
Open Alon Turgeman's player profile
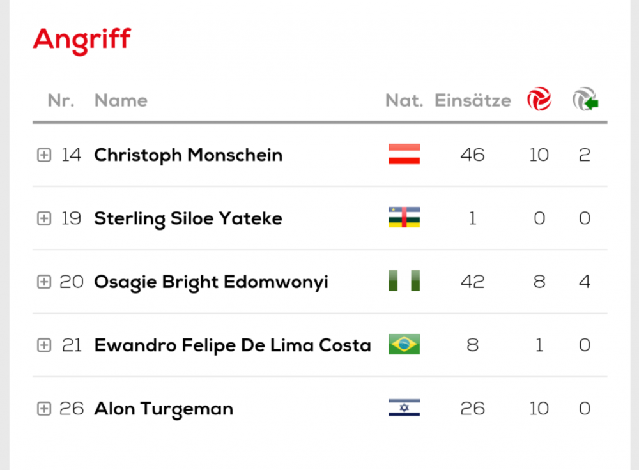pos(164,409)
